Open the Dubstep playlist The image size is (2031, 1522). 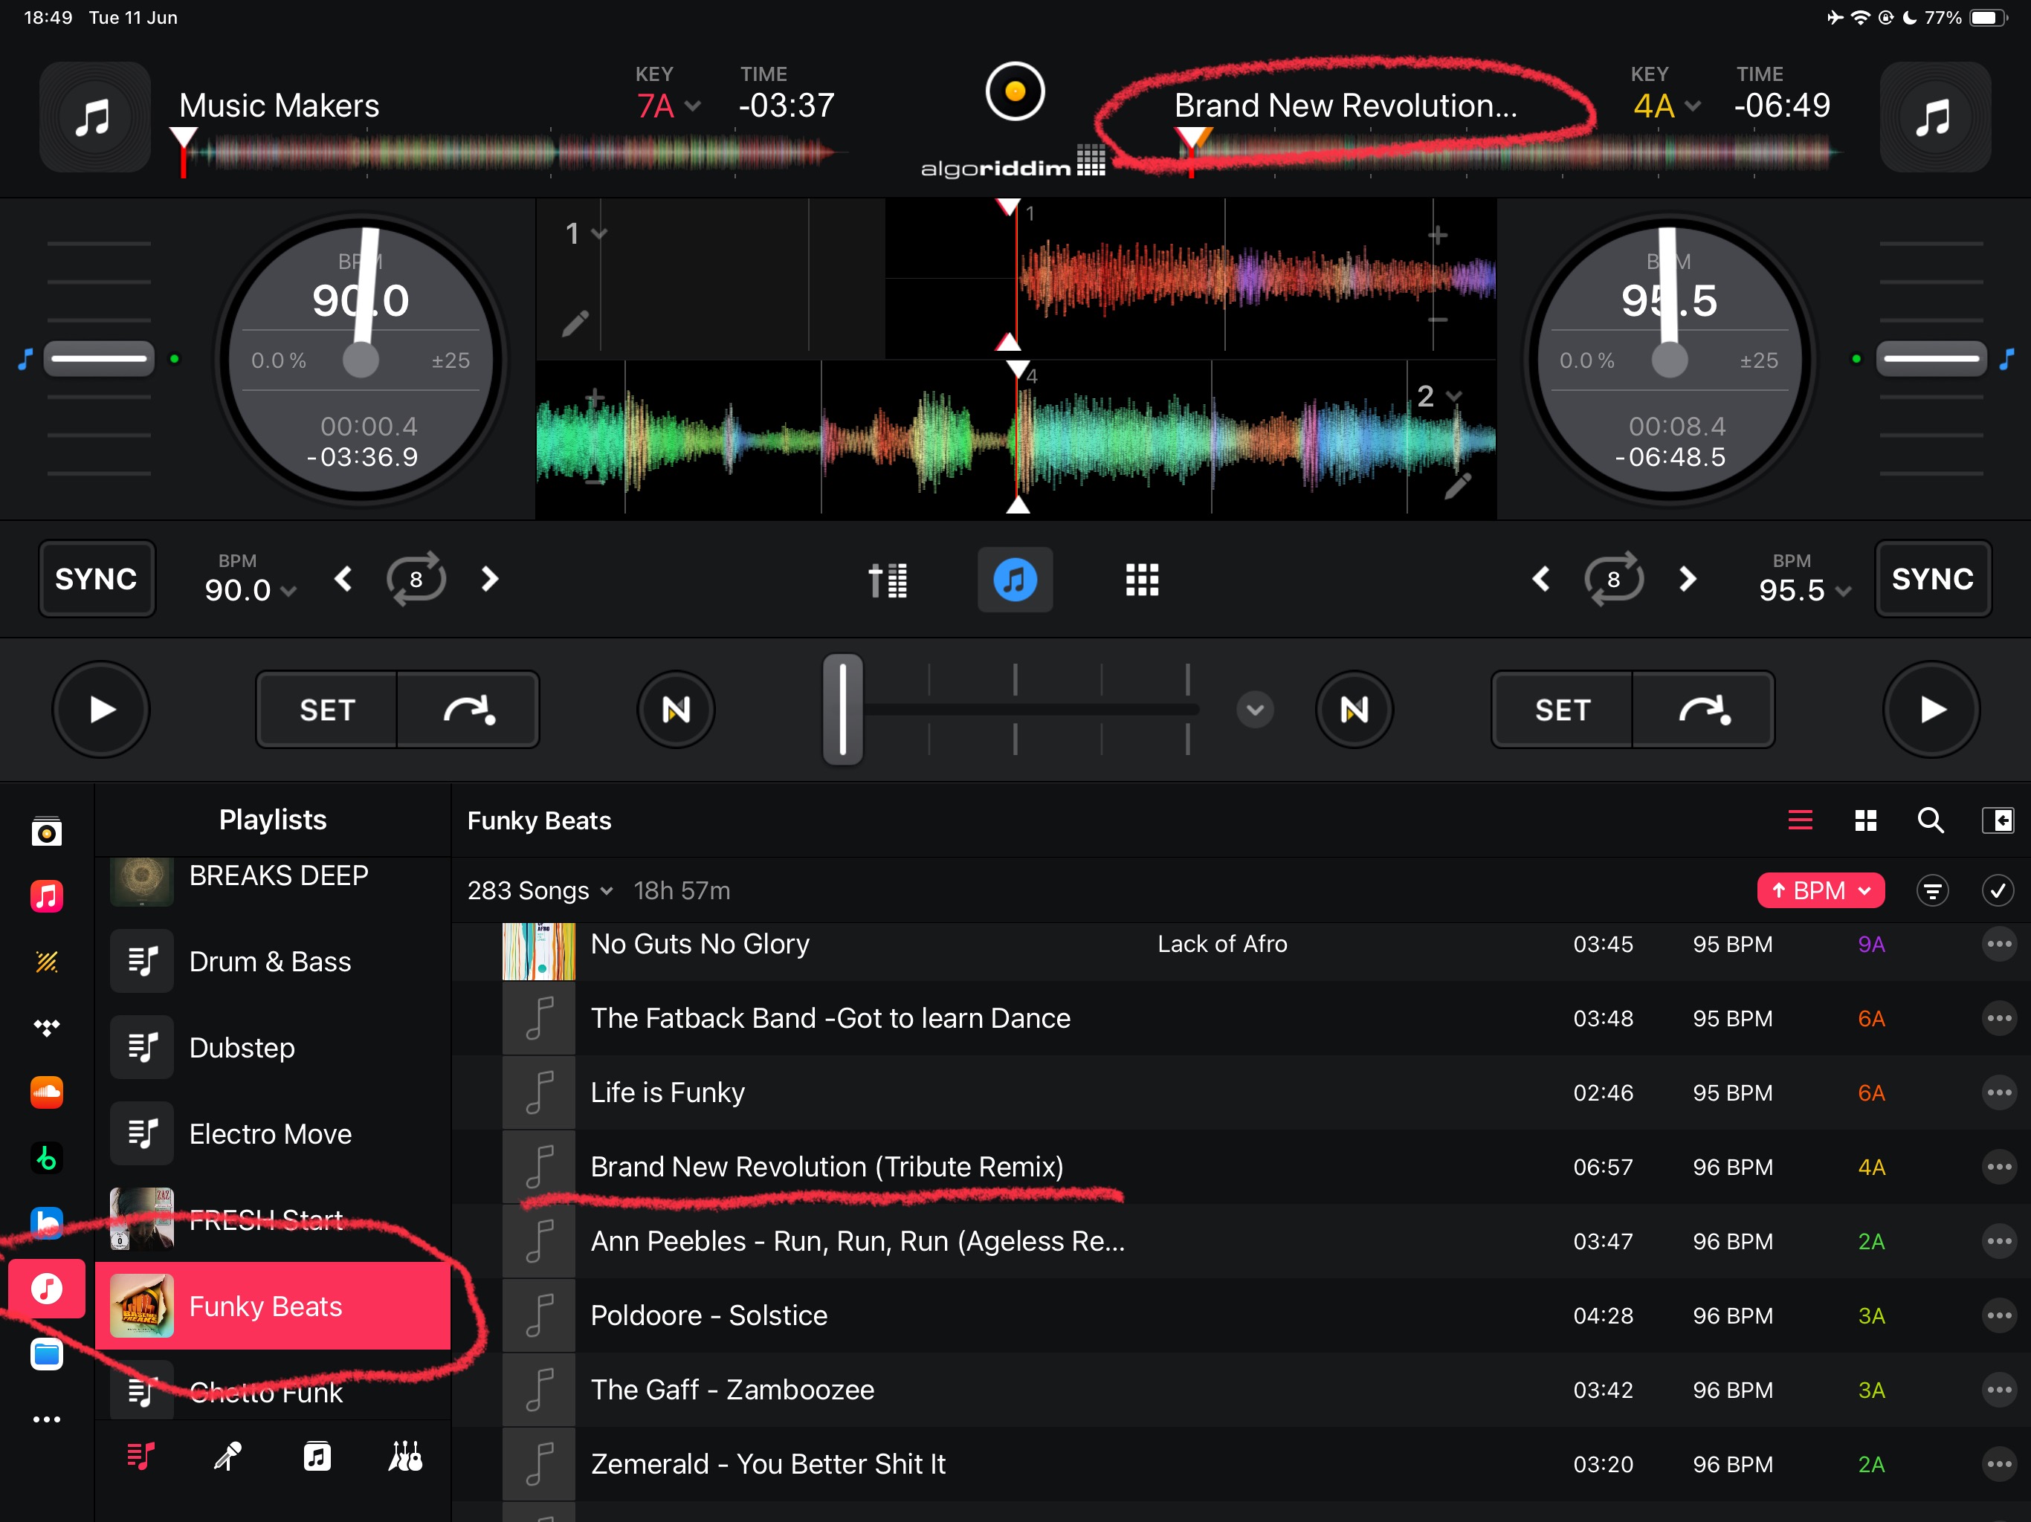click(x=273, y=1047)
